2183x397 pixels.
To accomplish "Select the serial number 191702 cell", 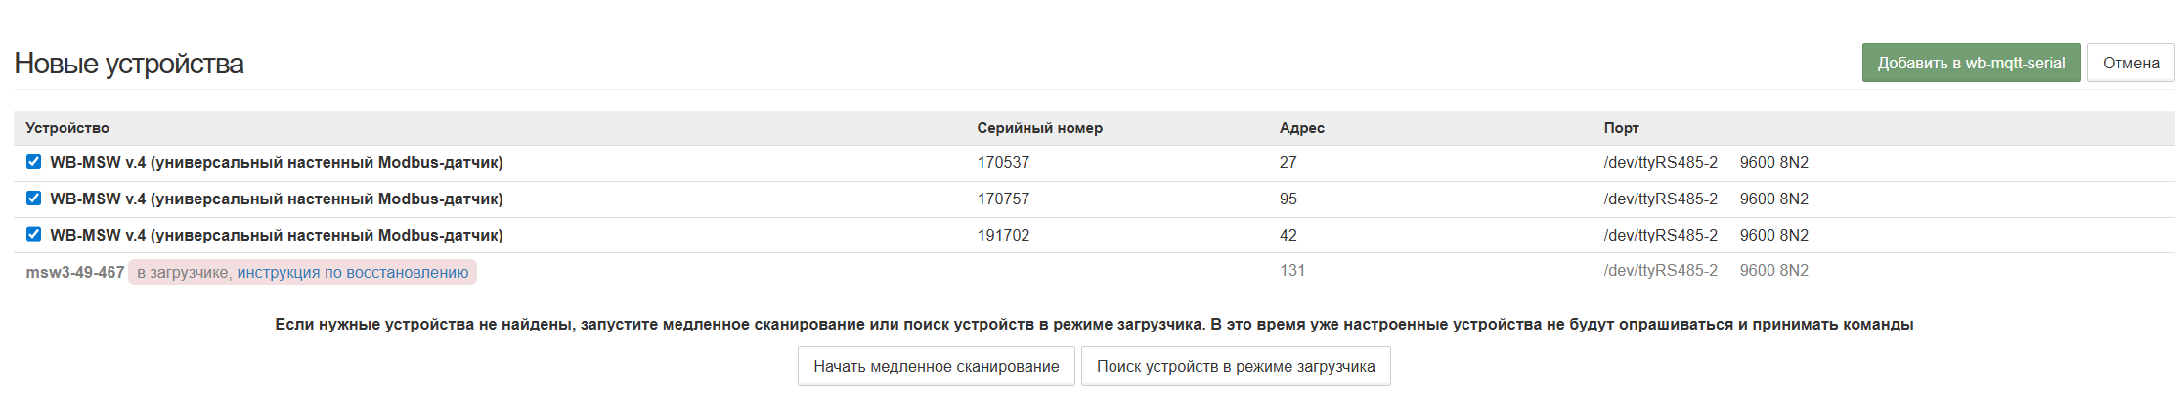I will tap(1003, 235).
